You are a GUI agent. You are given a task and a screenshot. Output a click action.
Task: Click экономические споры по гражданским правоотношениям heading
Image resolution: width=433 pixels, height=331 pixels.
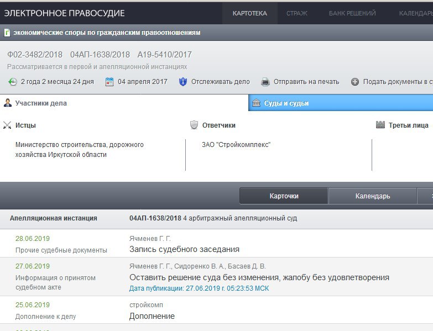(x=107, y=33)
